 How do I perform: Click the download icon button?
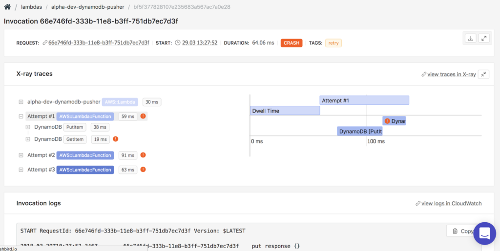470,39
